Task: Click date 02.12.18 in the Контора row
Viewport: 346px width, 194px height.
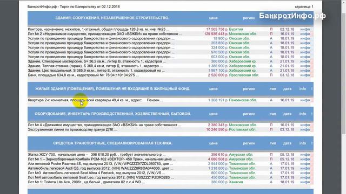Action: (x=287, y=29)
